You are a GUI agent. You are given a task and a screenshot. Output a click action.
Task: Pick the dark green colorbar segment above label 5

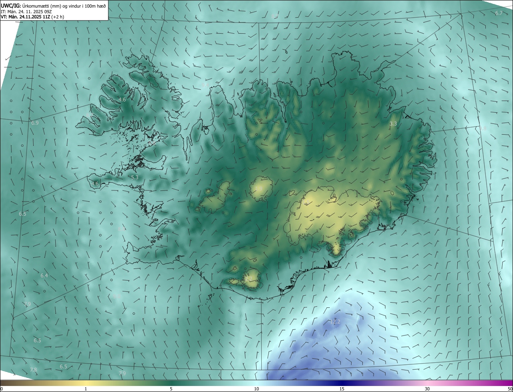point(171,383)
